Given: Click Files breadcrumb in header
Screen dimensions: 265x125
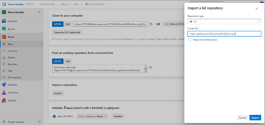Looking at the screenshot, I should tap(76, 5).
